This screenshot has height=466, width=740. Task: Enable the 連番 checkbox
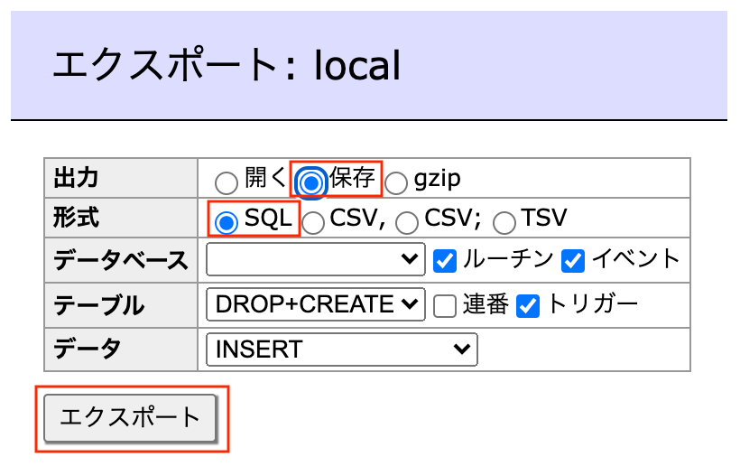445,306
